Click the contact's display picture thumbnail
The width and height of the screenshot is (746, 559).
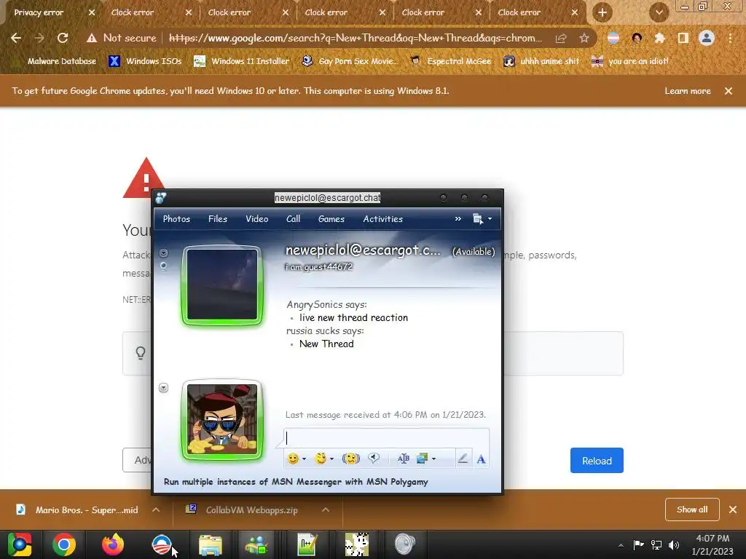[222, 285]
